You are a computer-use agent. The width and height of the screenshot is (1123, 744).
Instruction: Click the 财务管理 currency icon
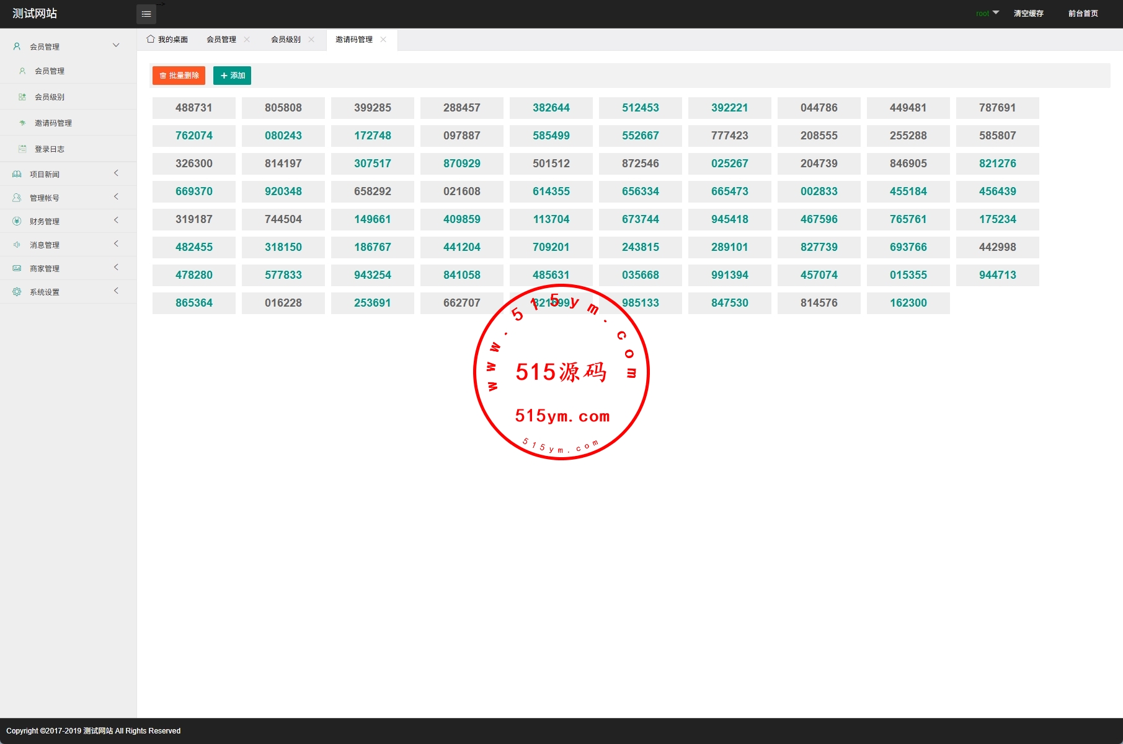(x=17, y=221)
